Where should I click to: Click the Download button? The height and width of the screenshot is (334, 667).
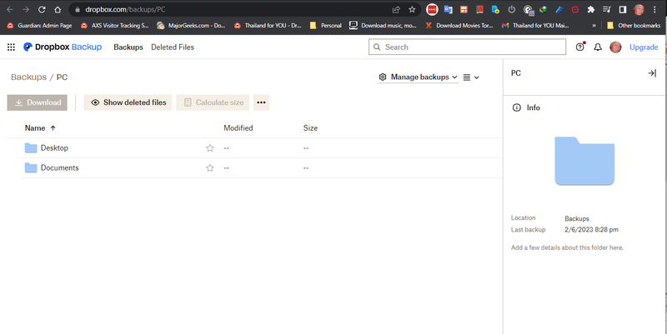(x=37, y=102)
